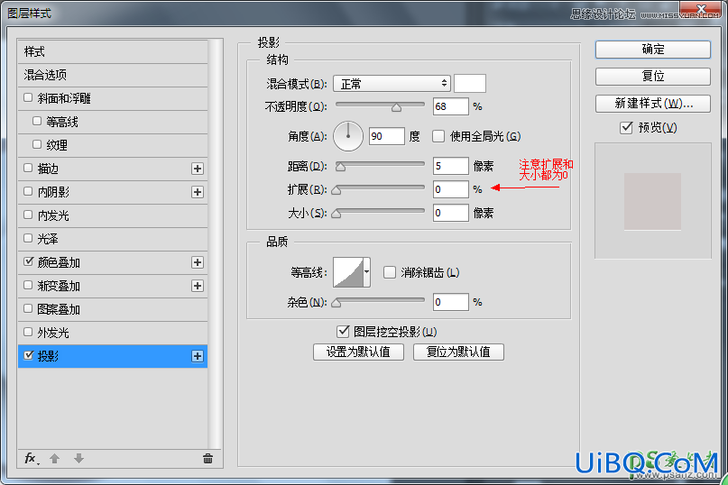The image size is (728, 485).
Task: Click 设置为默认值 button
Action: pyautogui.click(x=358, y=352)
